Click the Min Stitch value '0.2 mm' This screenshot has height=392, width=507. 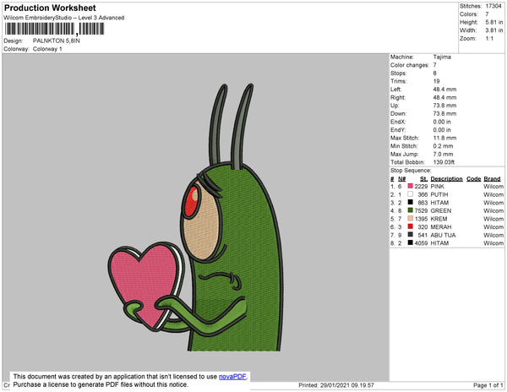click(444, 146)
